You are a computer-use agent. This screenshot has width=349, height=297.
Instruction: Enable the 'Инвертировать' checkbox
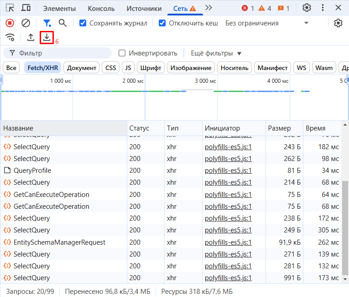pyautogui.click(x=122, y=53)
